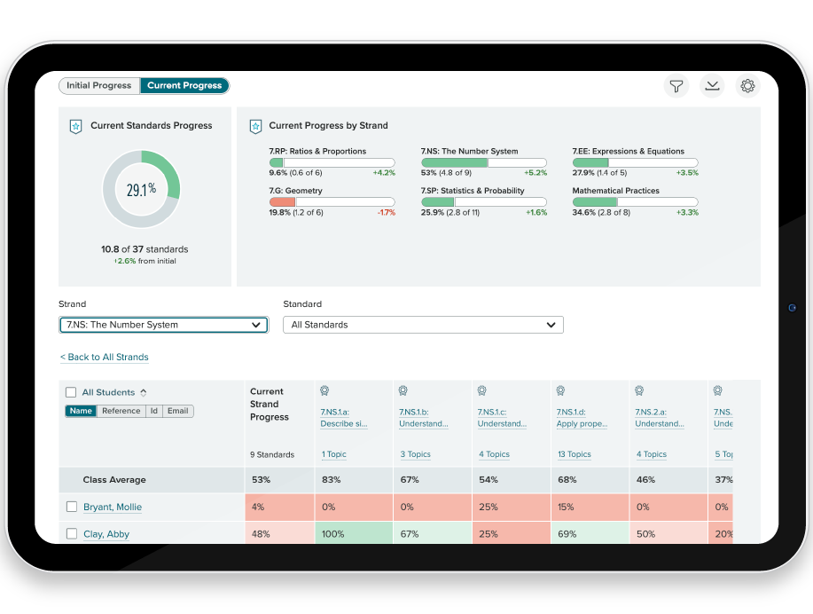
Task: Click the 29.1% donut chart
Action: (141, 189)
